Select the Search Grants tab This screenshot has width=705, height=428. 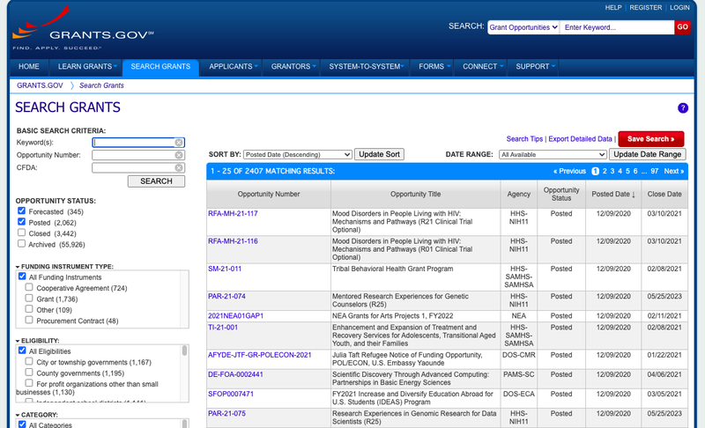pos(160,66)
